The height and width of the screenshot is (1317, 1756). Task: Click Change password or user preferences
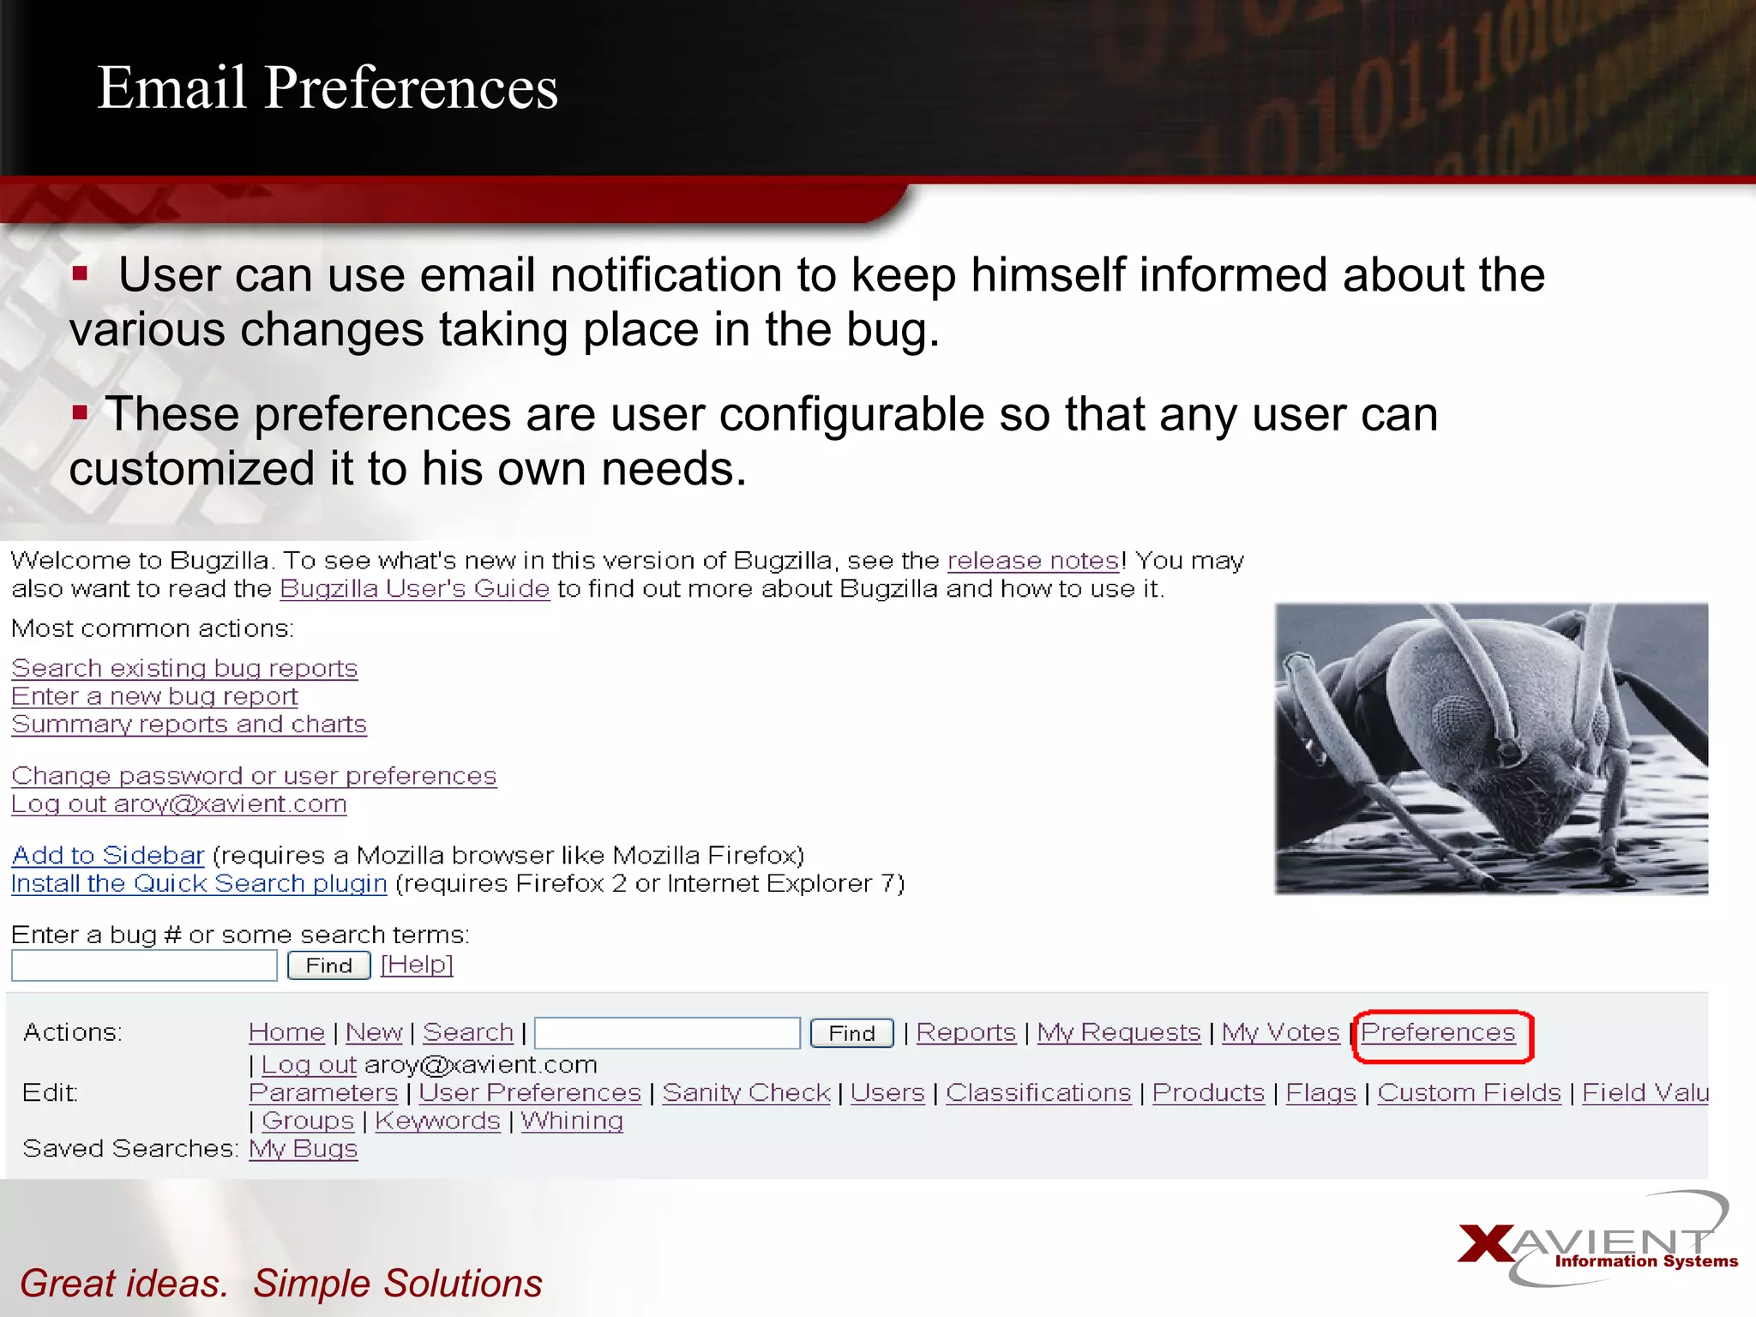coord(254,776)
